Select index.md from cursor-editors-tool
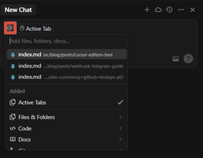The height and width of the screenshot is (158, 203). 67,55
